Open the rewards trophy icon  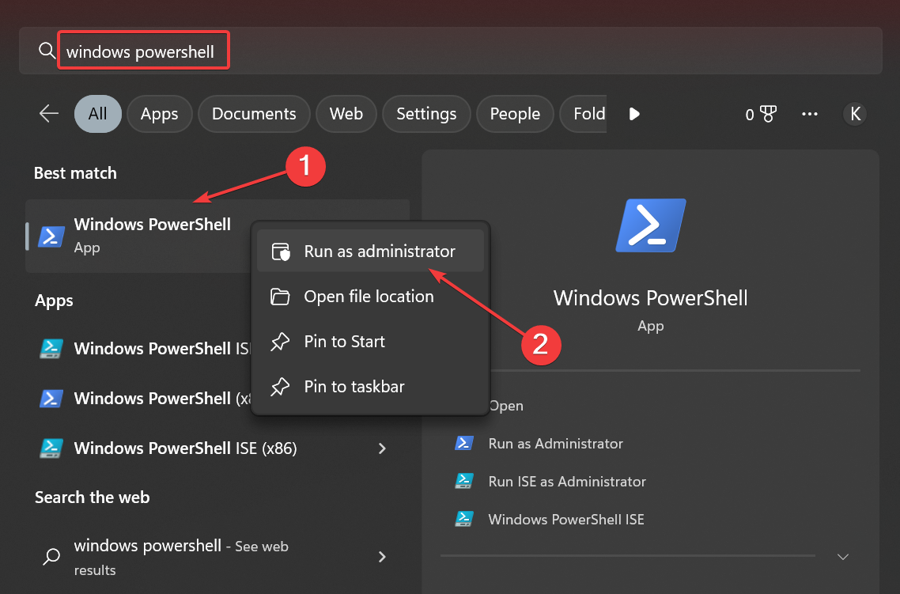[768, 114]
